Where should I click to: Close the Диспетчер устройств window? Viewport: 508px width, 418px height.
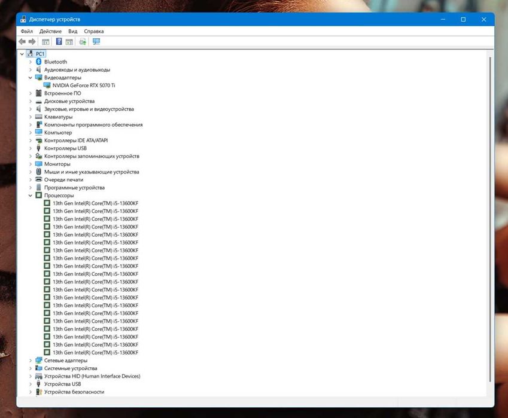(x=483, y=19)
